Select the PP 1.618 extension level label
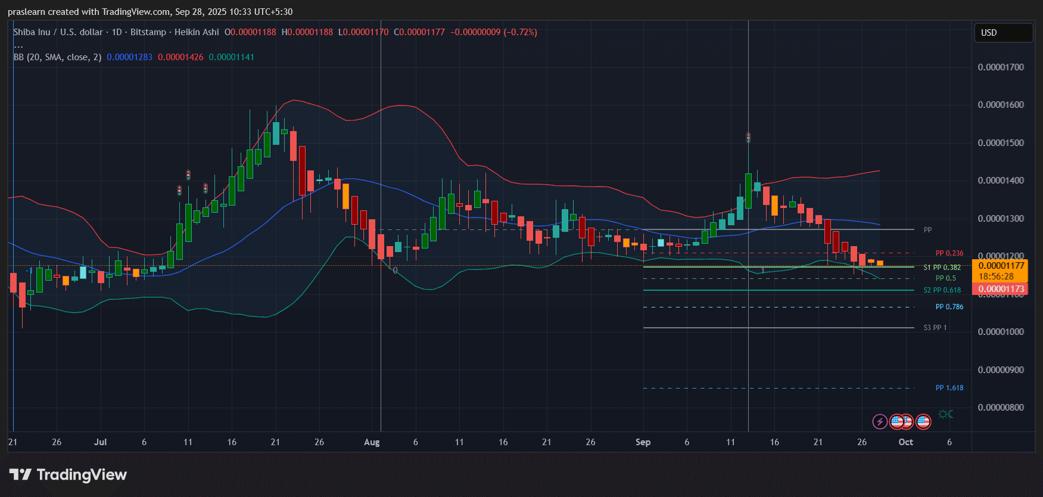This screenshot has height=497, width=1043. 949,388
